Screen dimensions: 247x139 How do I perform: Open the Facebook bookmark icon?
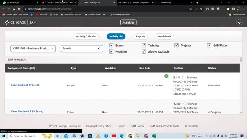coord(32,15)
